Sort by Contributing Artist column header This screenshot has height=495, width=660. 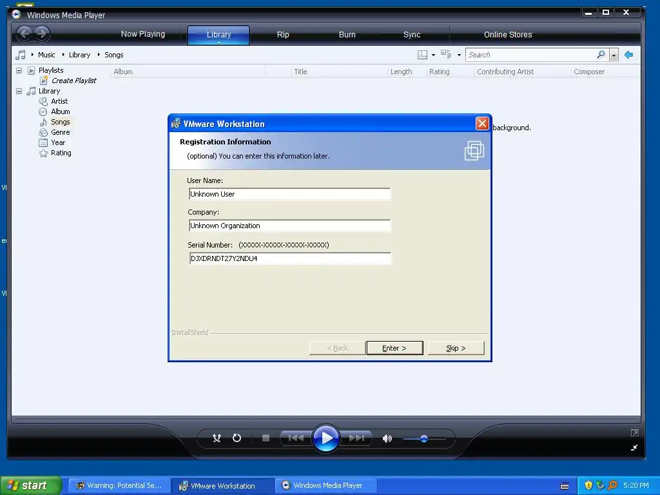522,72
